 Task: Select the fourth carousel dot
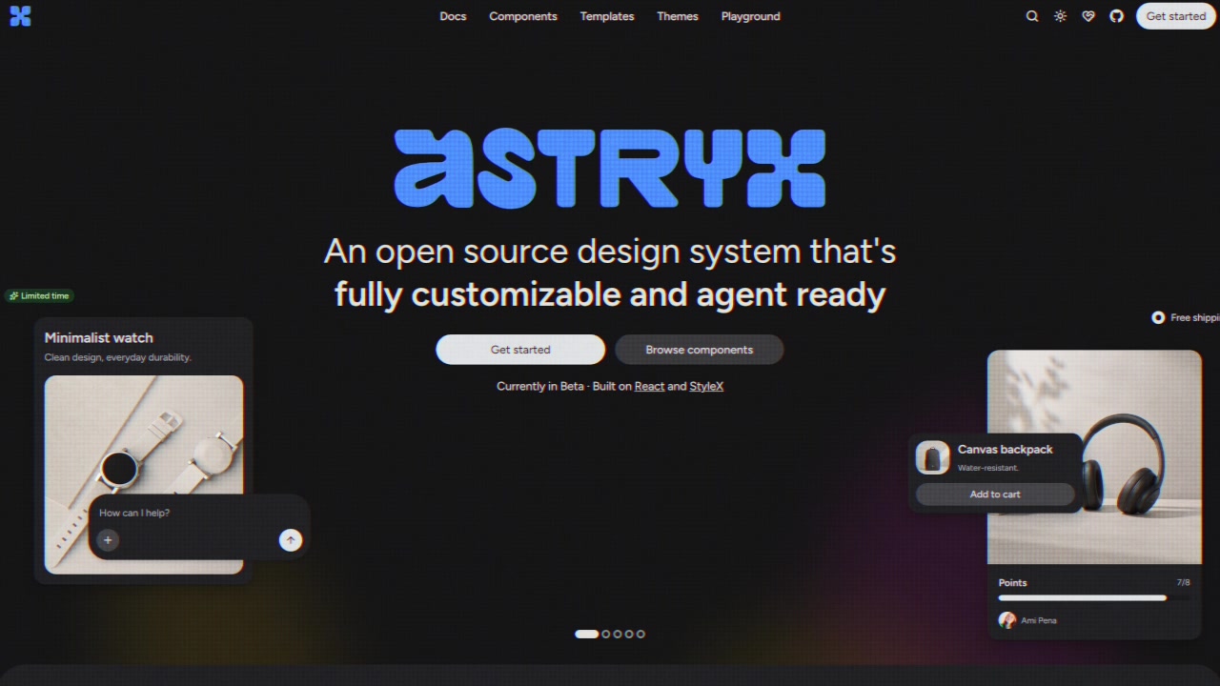[629, 634]
